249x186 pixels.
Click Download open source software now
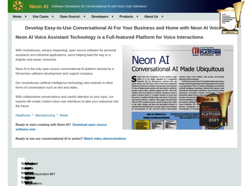pyautogui.click(x=61, y=127)
